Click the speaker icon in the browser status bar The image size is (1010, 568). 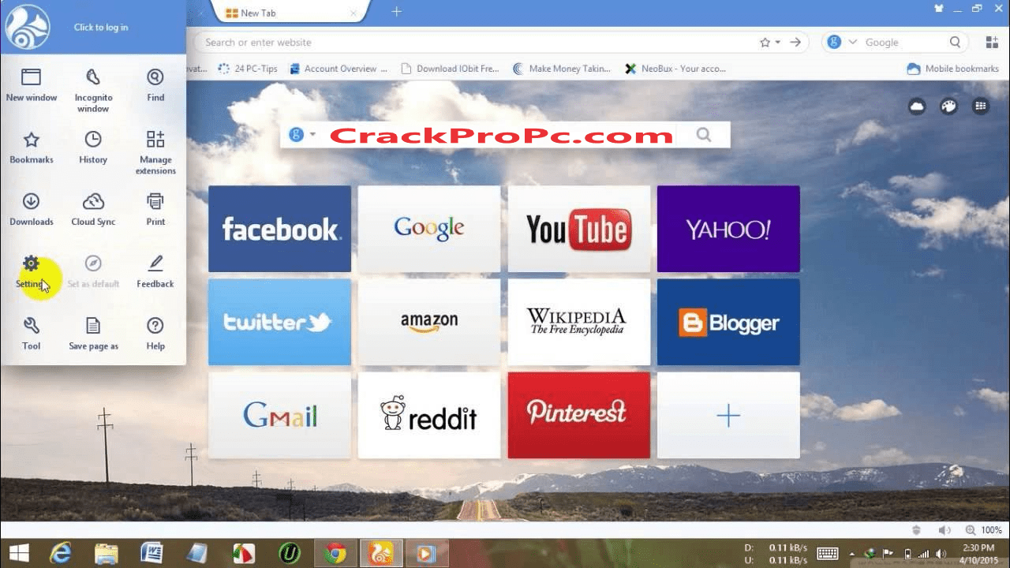tap(944, 530)
